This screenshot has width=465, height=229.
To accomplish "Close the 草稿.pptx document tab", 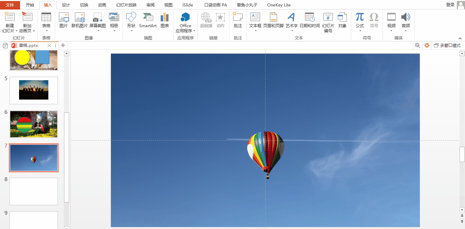I will click(x=49, y=46).
